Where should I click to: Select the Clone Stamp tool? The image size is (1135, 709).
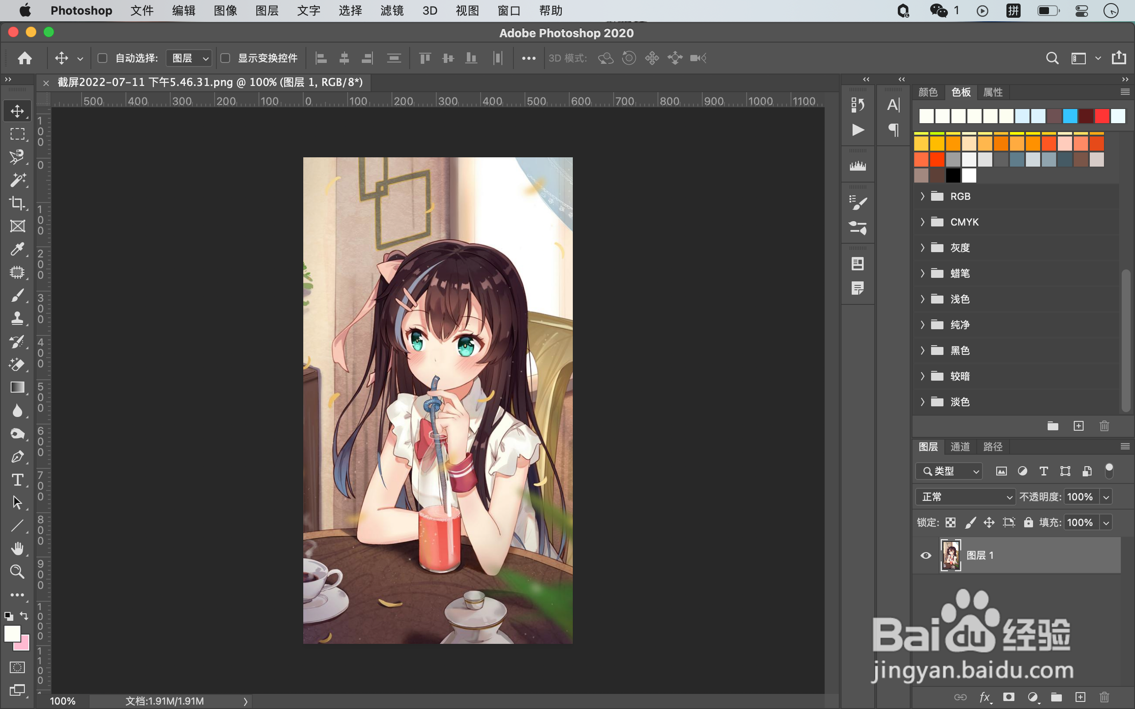click(x=18, y=319)
